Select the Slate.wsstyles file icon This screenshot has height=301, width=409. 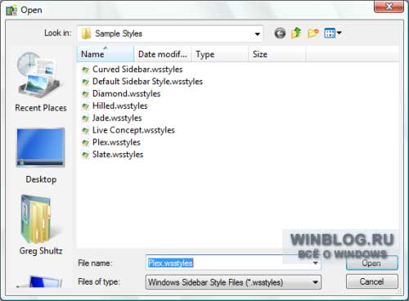[86, 155]
